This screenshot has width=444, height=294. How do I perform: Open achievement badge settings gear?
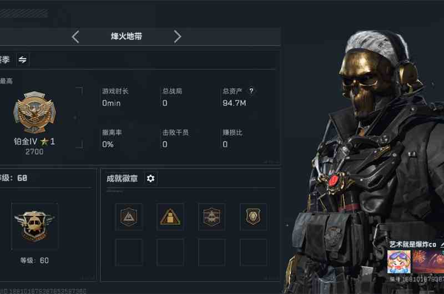[x=150, y=178]
